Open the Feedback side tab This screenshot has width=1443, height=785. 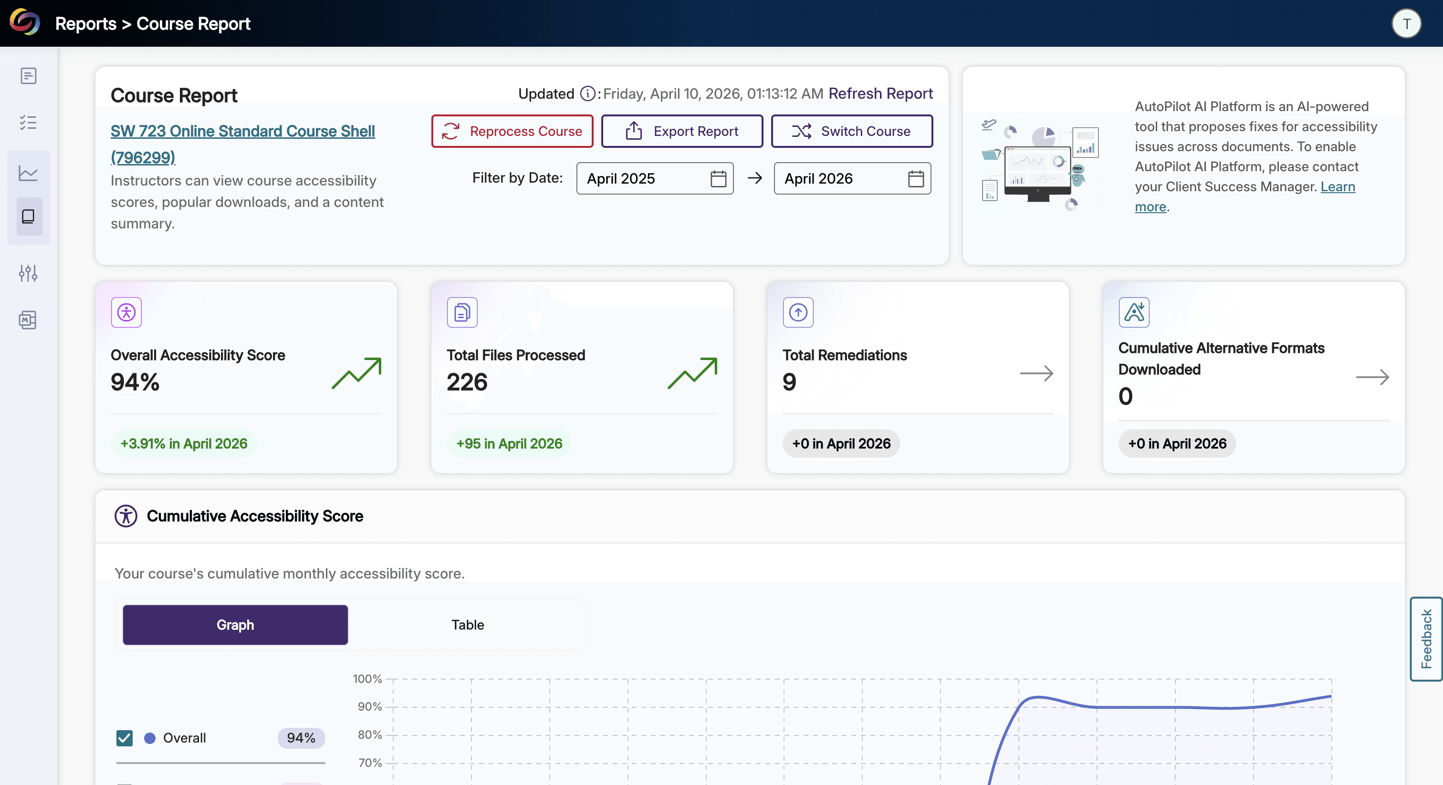click(x=1426, y=639)
